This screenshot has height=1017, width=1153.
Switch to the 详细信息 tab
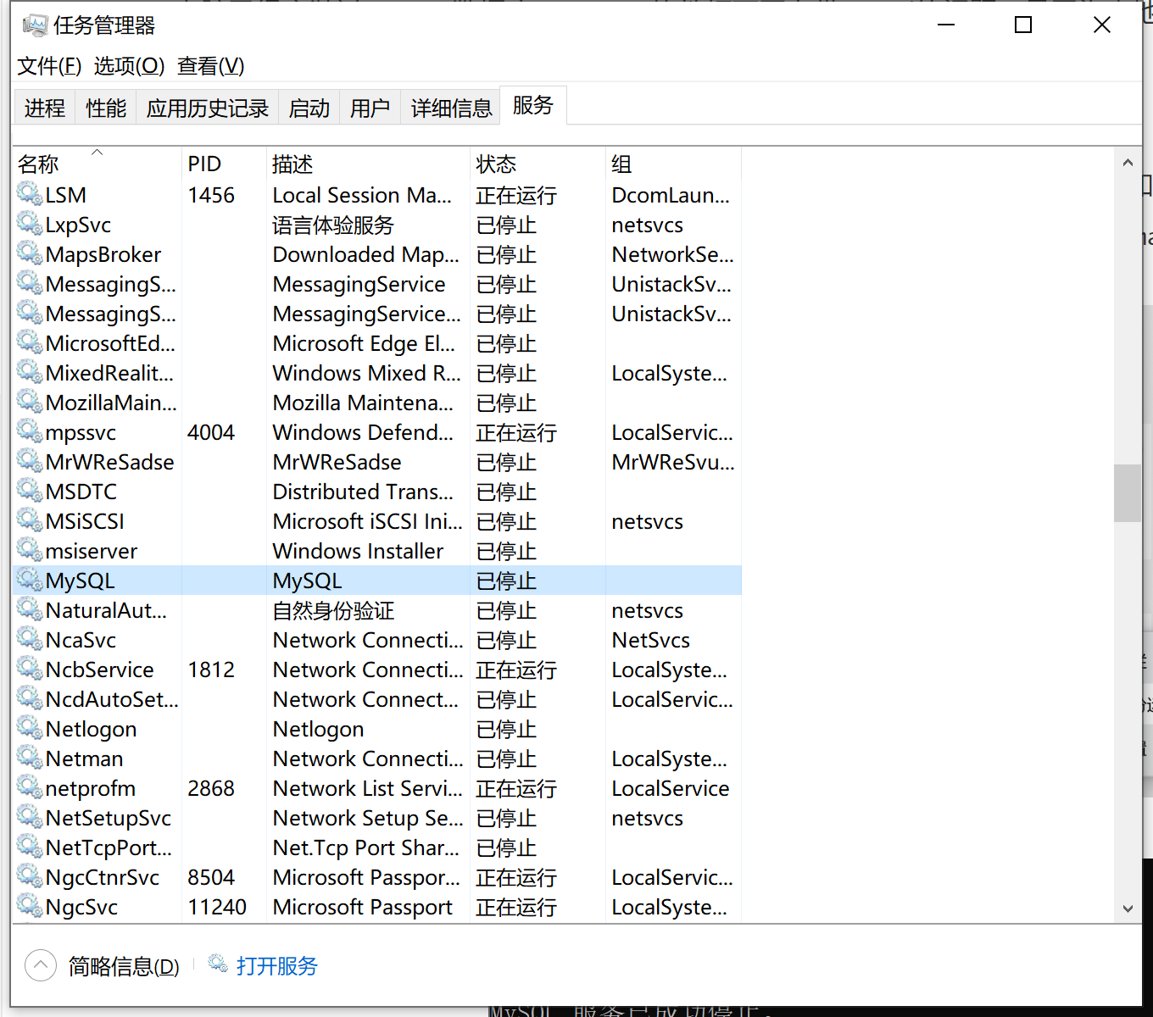pyautogui.click(x=450, y=108)
